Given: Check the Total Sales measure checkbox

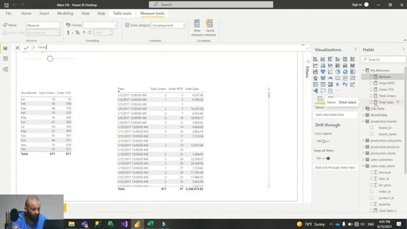Looking at the screenshot, I should point(371,102).
